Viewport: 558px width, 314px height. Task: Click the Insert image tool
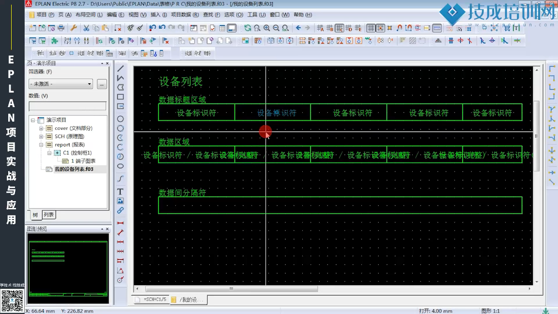(x=120, y=201)
